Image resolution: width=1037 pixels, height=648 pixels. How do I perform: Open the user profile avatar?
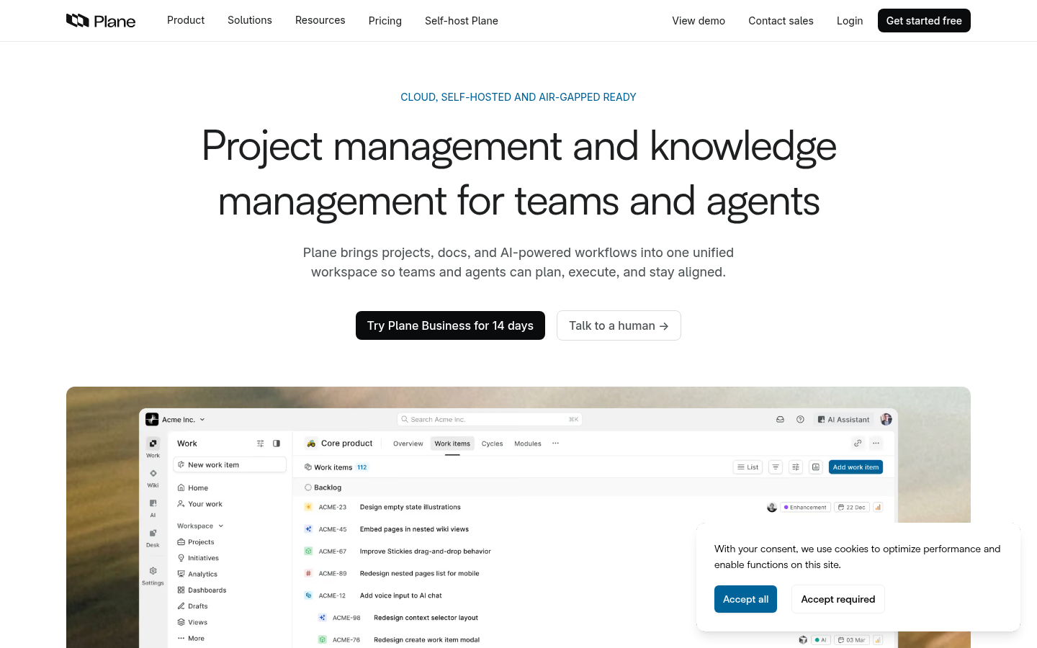[886, 419]
